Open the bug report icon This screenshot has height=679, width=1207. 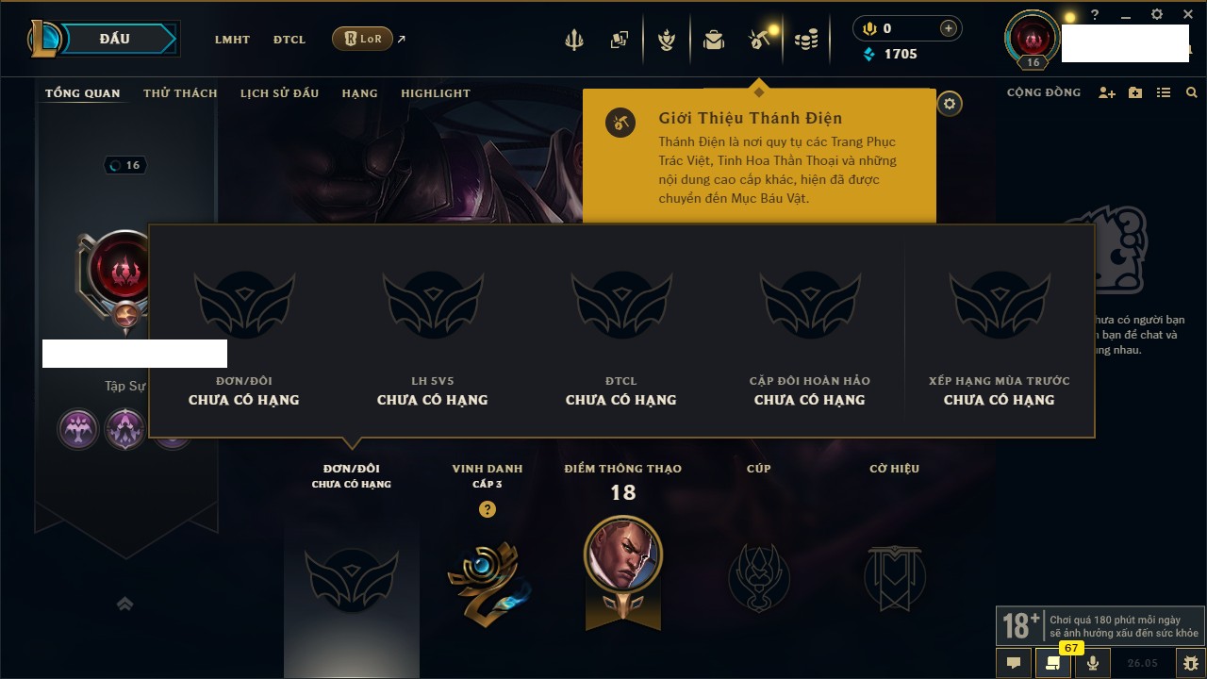[x=1191, y=663]
